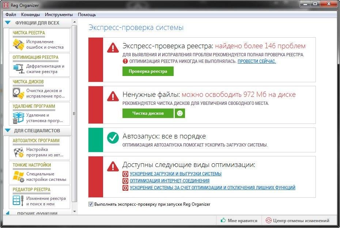Click the Проверка реестра green button
Screen dimensions: 340x228
tap(148, 71)
